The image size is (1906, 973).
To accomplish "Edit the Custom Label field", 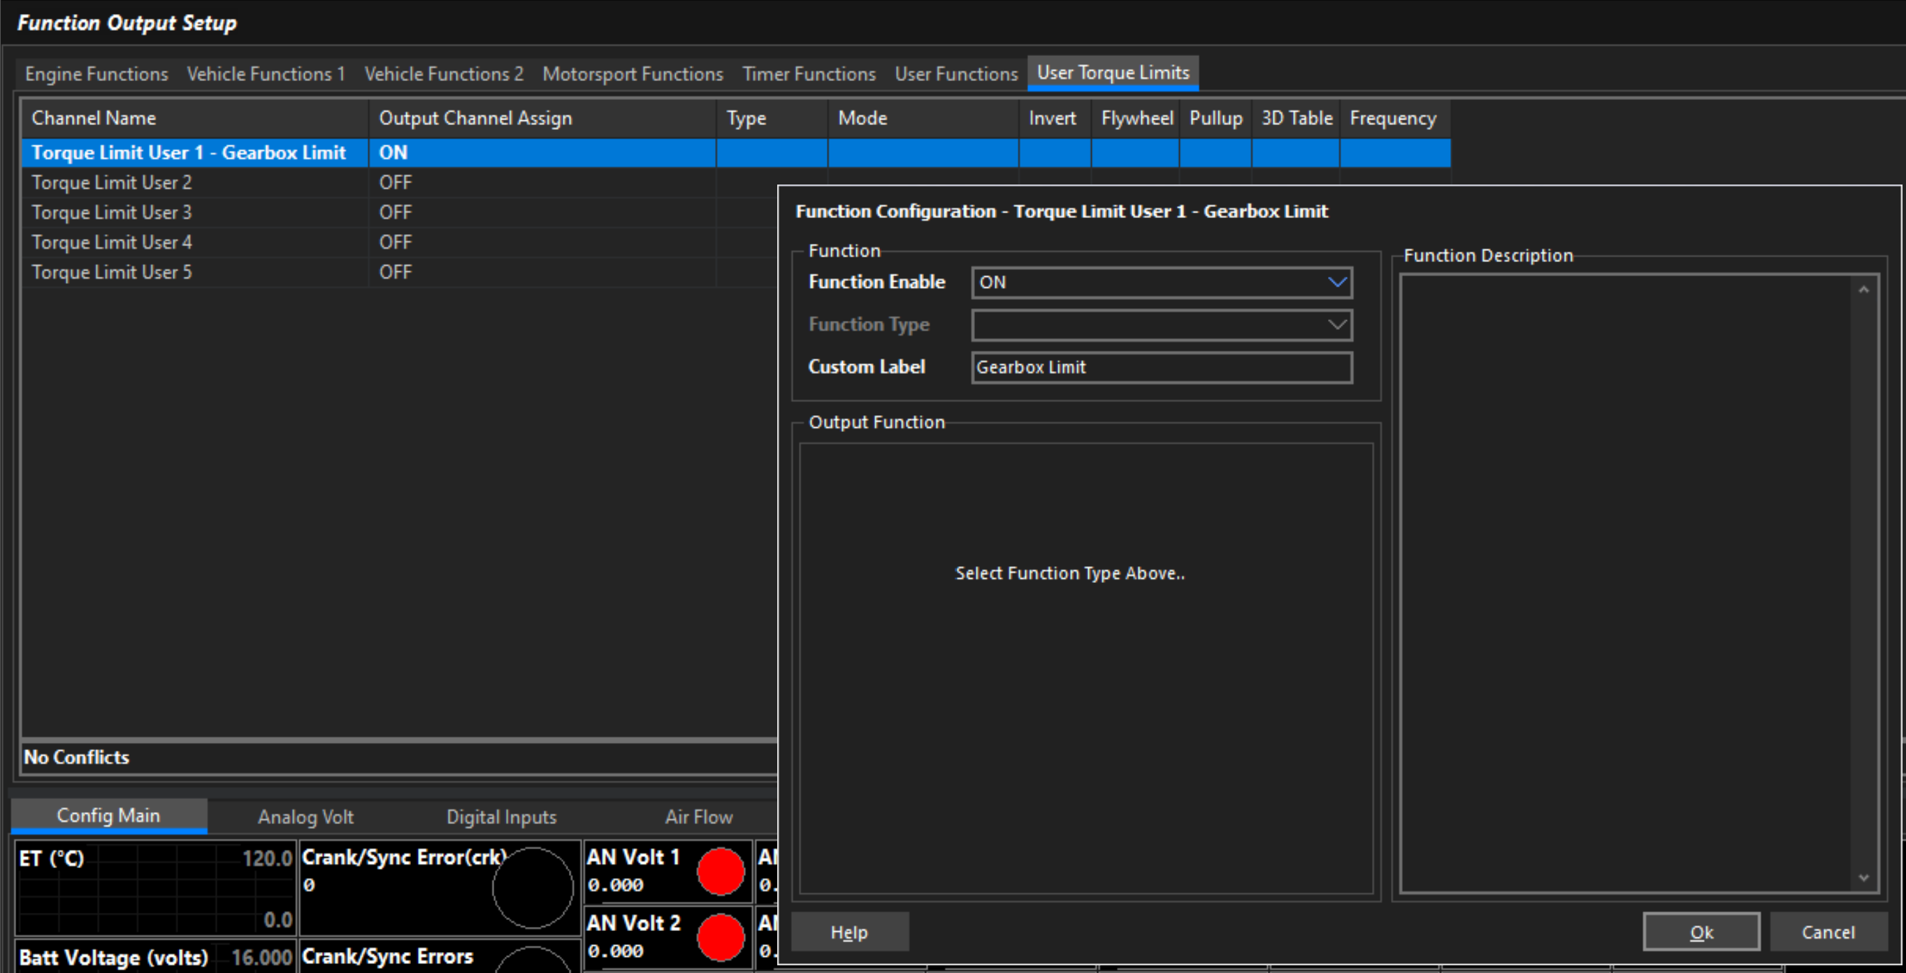I will coord(1162,367).
